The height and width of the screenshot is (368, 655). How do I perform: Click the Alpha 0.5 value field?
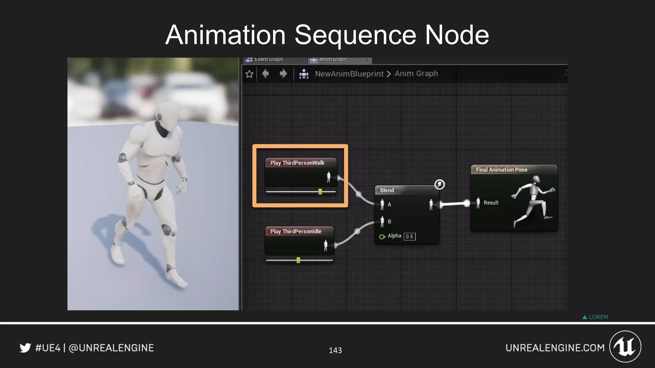tap(410, 237)
